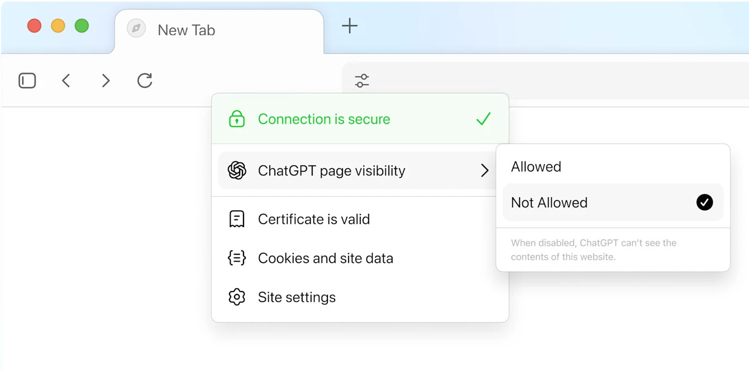Open a new tab with plus button
Image resolution: width=749 pixels, height=371 pixels.
[x=350, y=26]
